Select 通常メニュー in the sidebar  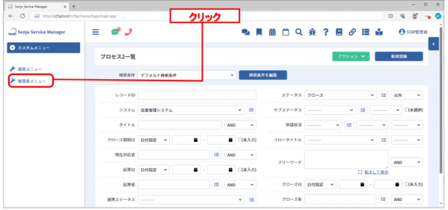click(x=26, y=69)
